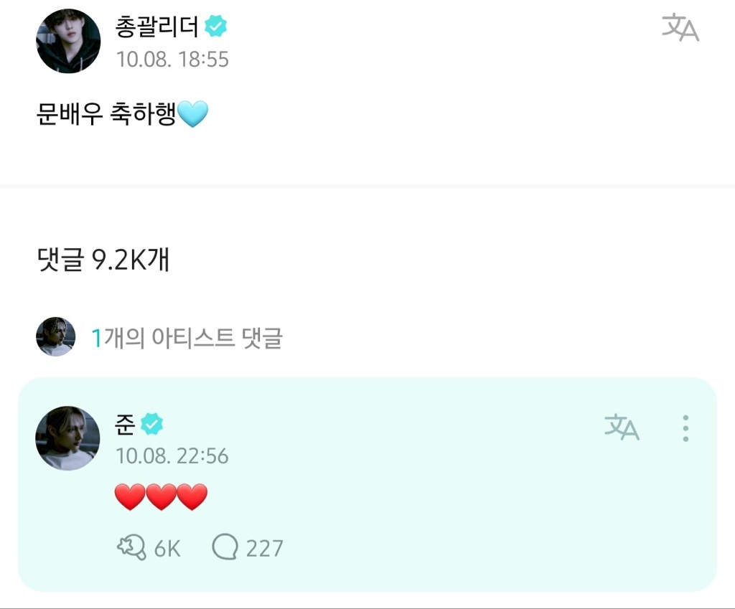Select the 댓글 9.2K개 comments header
735x609 pixels.
coord(103,260)
